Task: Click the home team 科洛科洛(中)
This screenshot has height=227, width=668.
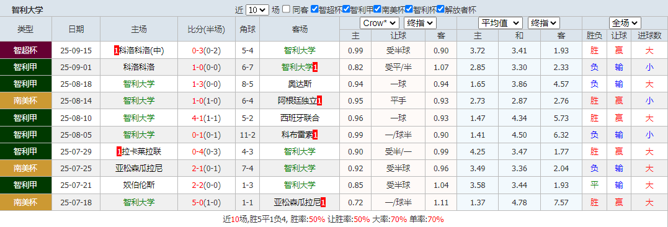Action: (x=141, y=51)
